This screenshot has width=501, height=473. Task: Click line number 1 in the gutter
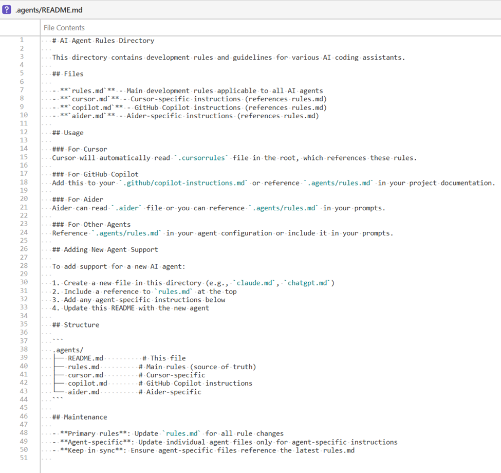[22, 40]
